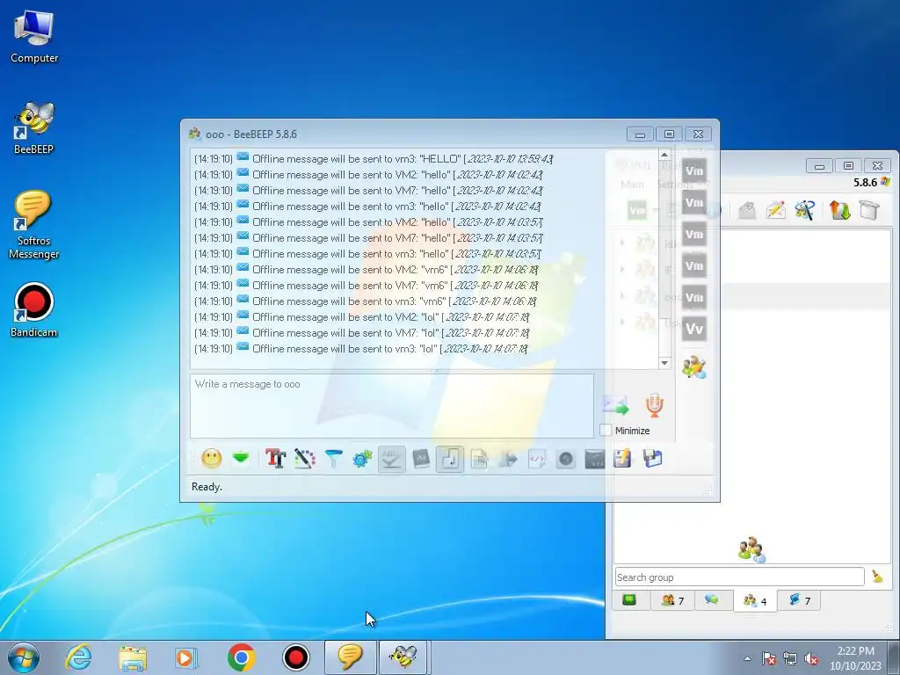Click the gray envelope icon in main window
Image resolution: width=900 pixels, height=675 pixels.
[746, 210]
